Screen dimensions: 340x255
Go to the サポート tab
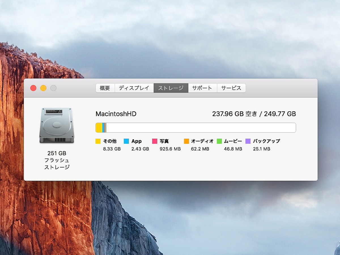202,88
